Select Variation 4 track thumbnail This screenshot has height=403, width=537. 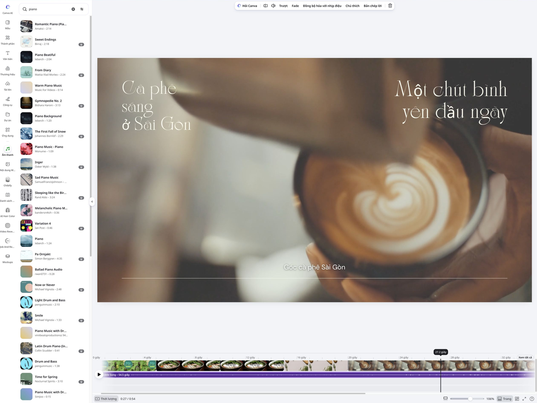(26, 225)
